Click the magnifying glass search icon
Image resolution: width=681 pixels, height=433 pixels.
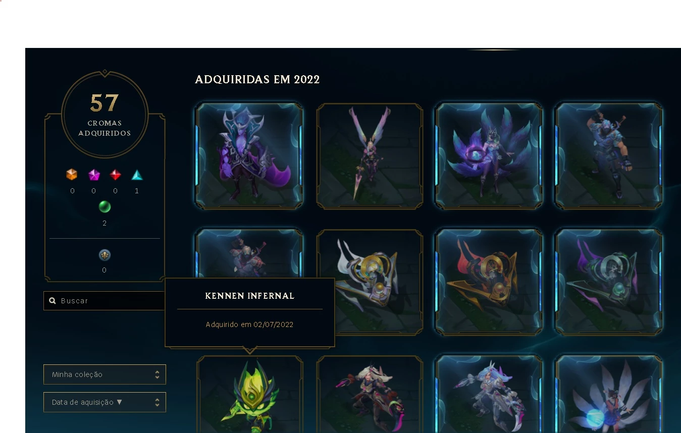pos(53,301)
